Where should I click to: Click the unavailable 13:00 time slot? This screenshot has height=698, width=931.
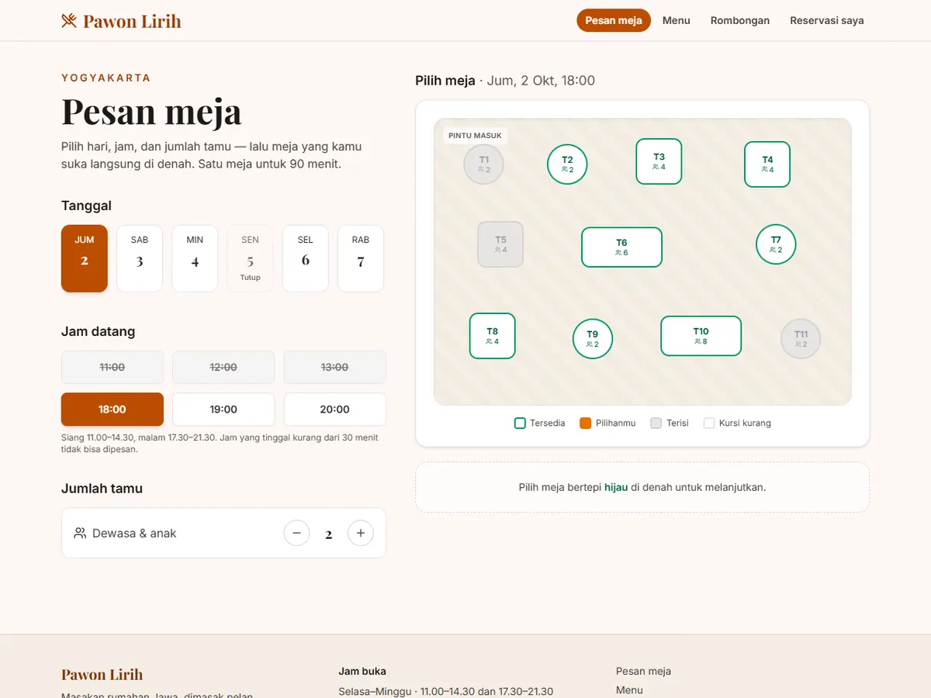(x=335, y=368)
